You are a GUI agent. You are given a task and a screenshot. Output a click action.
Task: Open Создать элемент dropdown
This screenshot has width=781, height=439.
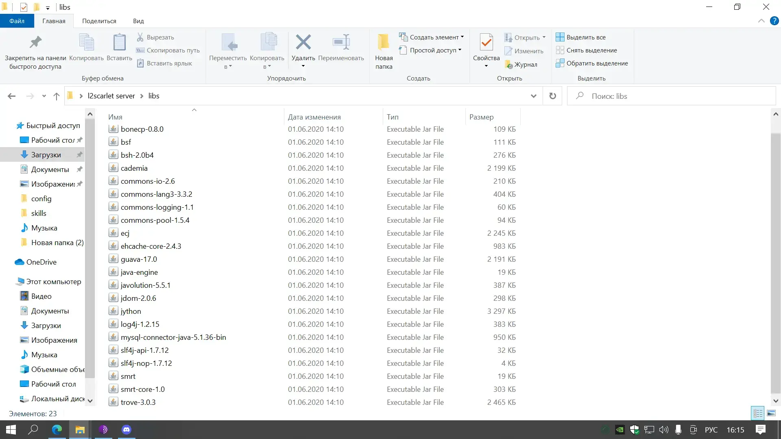(431, 37)
